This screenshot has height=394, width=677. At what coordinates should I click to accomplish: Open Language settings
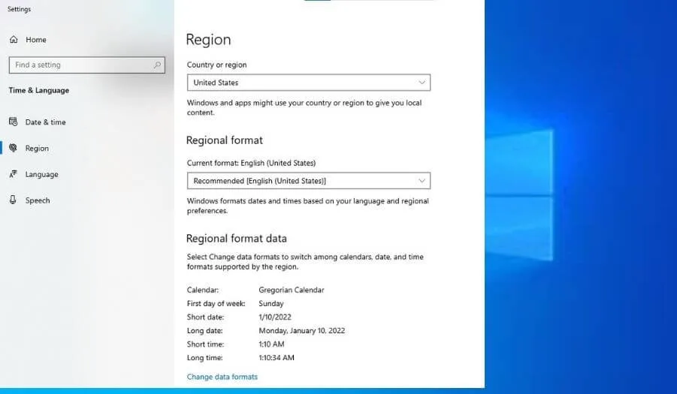pyautogui.click(x=41, y=174)
